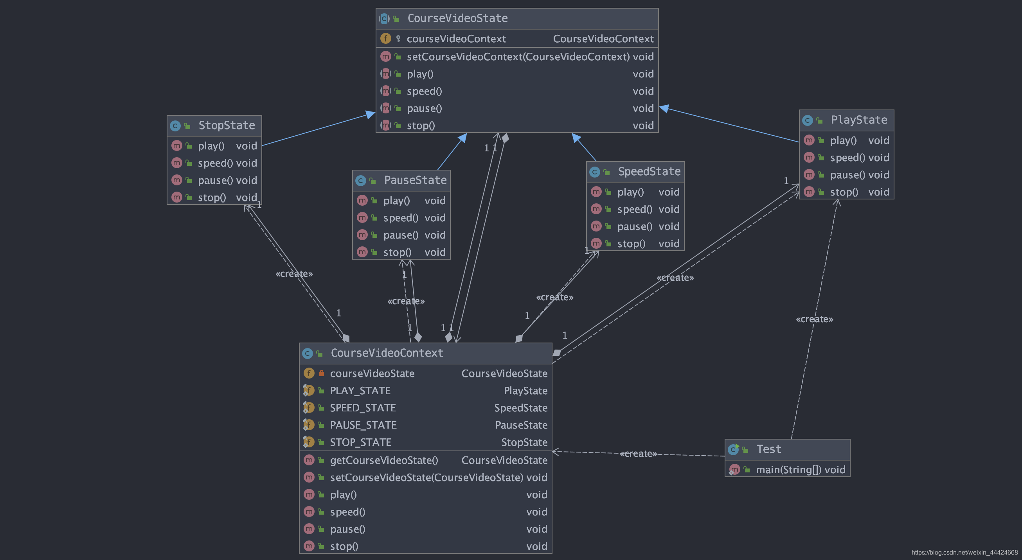Click the static method icon of main(String[])
Image resolution: width=1022 pixels, height=560 pixels.
tap(734, 470)
